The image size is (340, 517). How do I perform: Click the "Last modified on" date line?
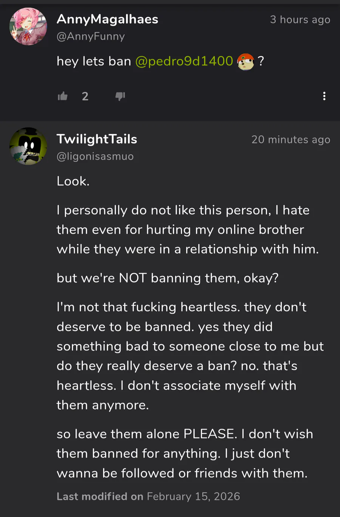148,496
